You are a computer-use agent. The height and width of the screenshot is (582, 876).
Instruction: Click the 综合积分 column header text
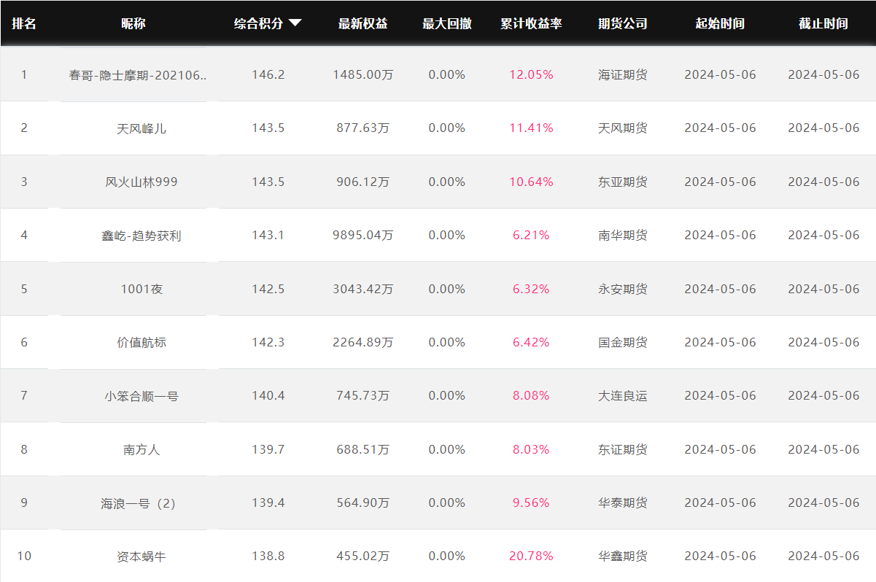coord(258,23)
